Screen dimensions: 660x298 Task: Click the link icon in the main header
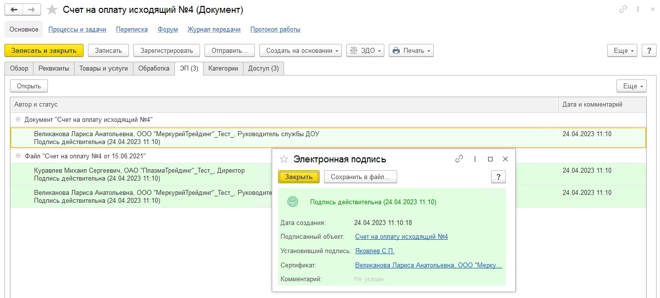(x=623, y=9)
